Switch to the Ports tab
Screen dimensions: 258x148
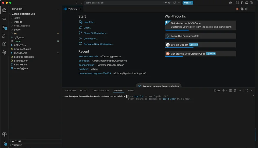(x=131, y=90)
